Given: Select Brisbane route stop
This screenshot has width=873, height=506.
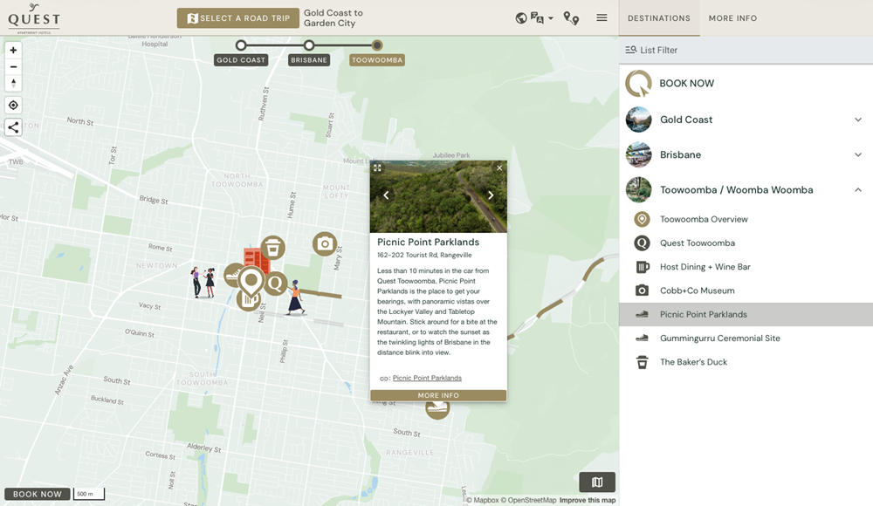Looking at the screenshot, I should coord(309,45).
